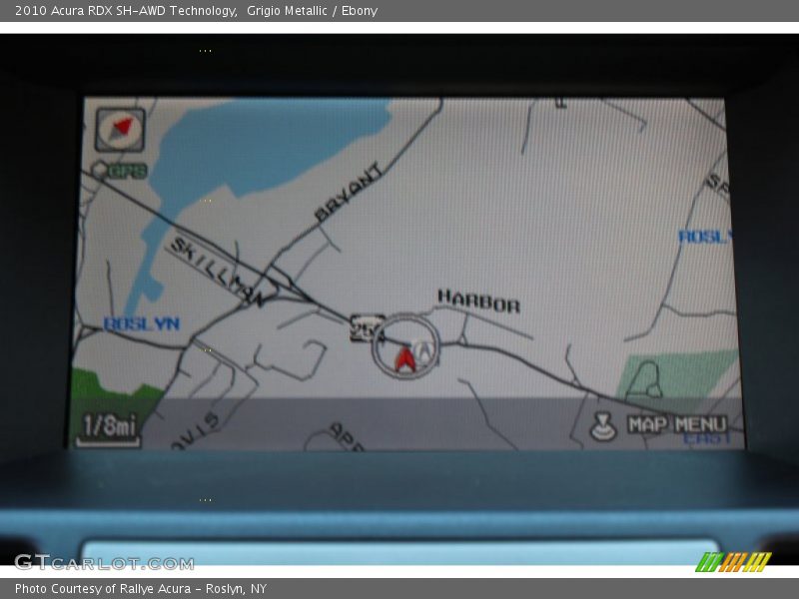Open the MAP MENU
The width and height of the screenshot is (799, 599).
pyautogui.click(x=677, y=424)
